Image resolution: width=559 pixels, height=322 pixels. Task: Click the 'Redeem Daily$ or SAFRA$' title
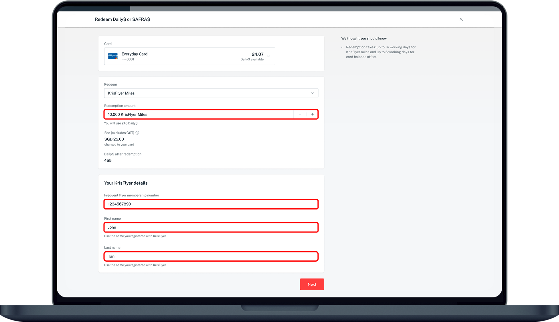tap(122, 19)
